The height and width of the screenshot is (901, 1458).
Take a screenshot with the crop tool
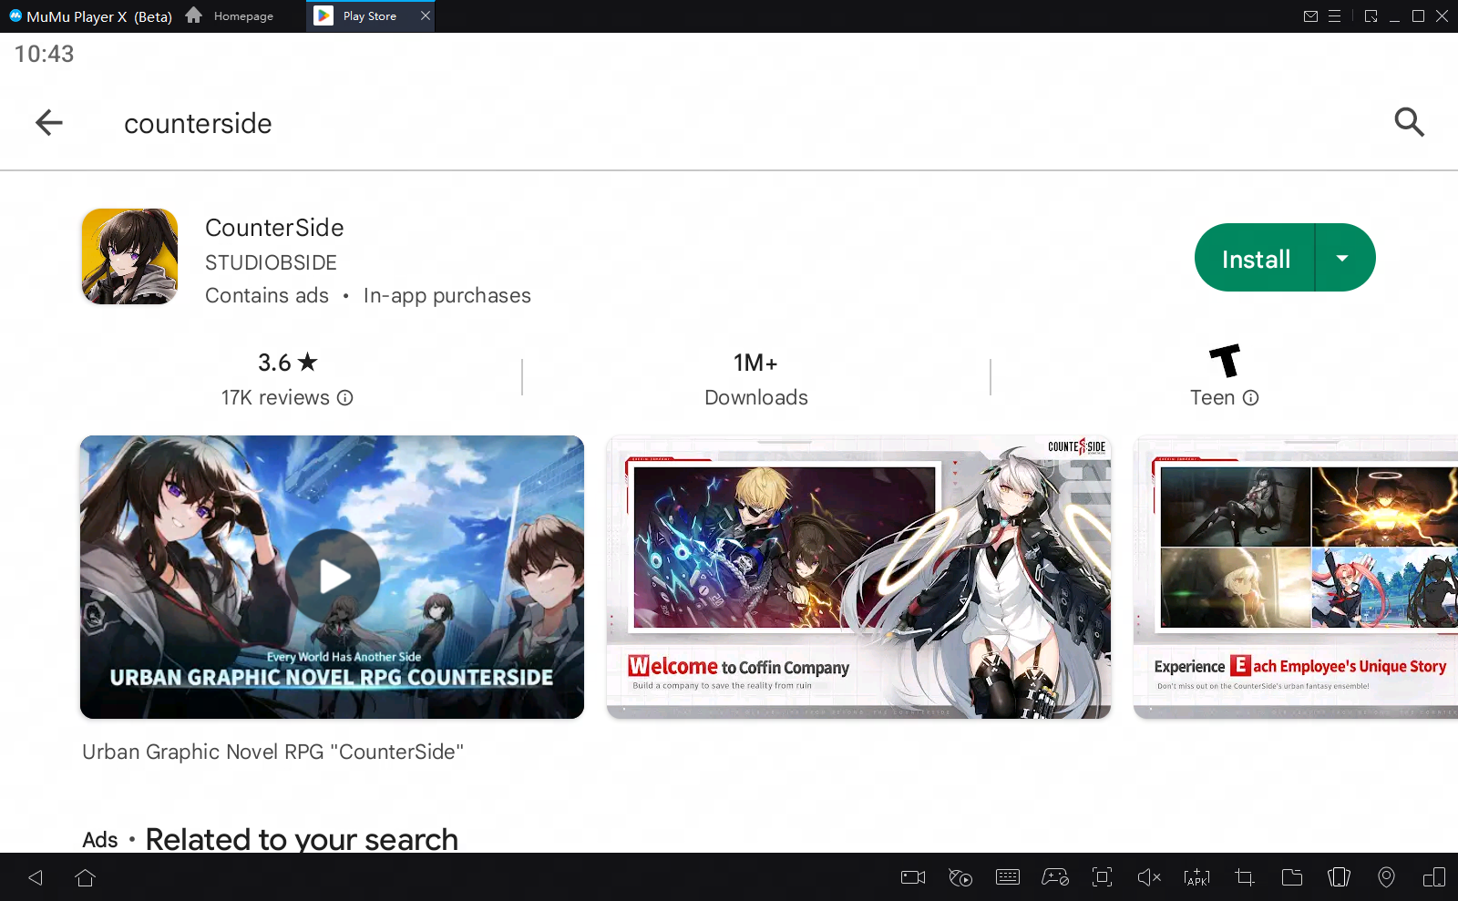point(1245,877)
